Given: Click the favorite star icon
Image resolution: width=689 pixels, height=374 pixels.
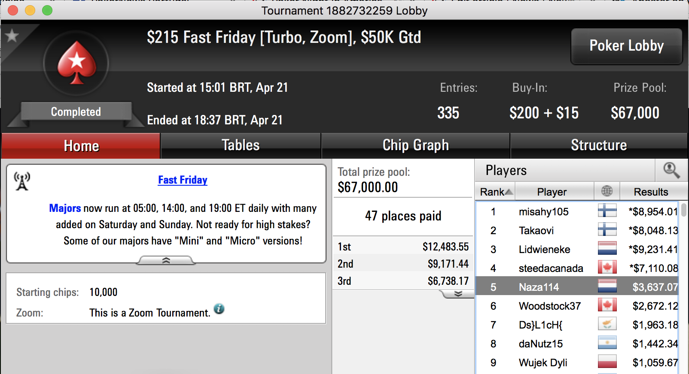Looking at the screenshot, I should coord(12,36).
